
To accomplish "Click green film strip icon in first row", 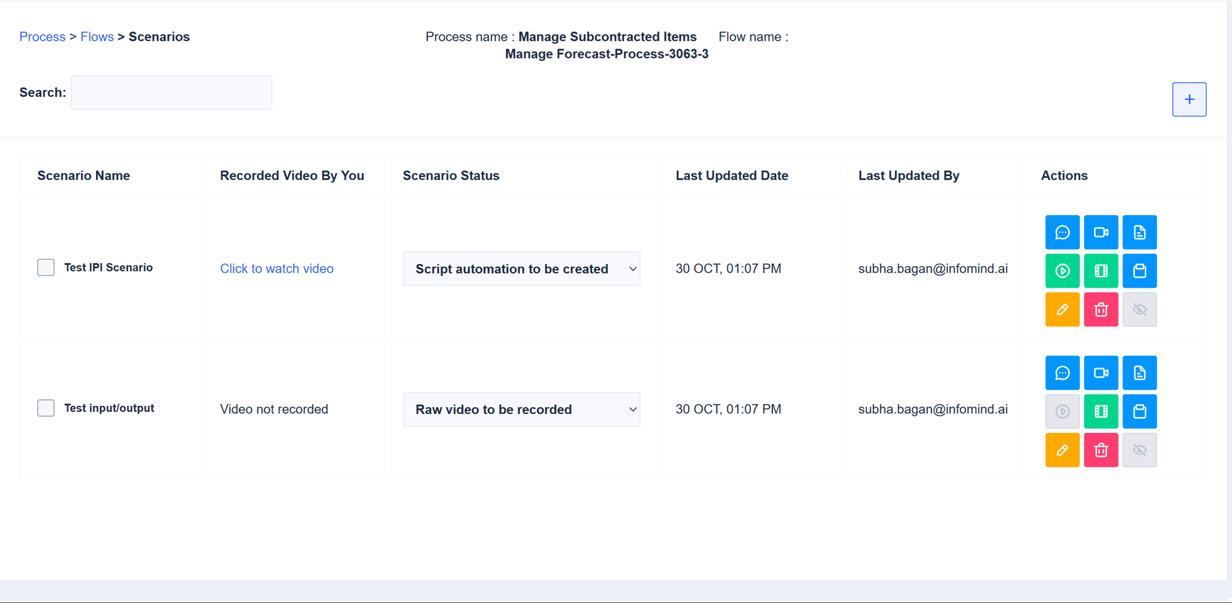I will [1101, 271].
